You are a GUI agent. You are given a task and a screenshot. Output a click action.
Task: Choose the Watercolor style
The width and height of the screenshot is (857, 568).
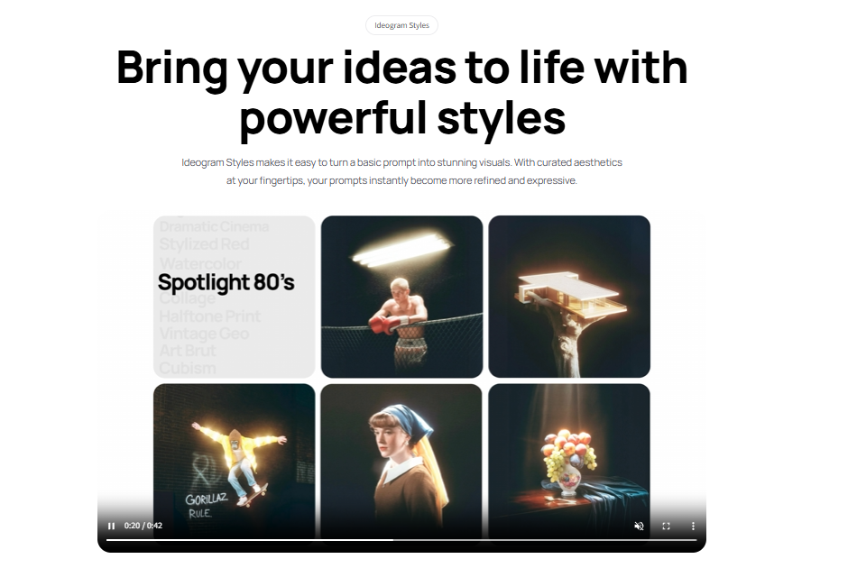(200, 264)
